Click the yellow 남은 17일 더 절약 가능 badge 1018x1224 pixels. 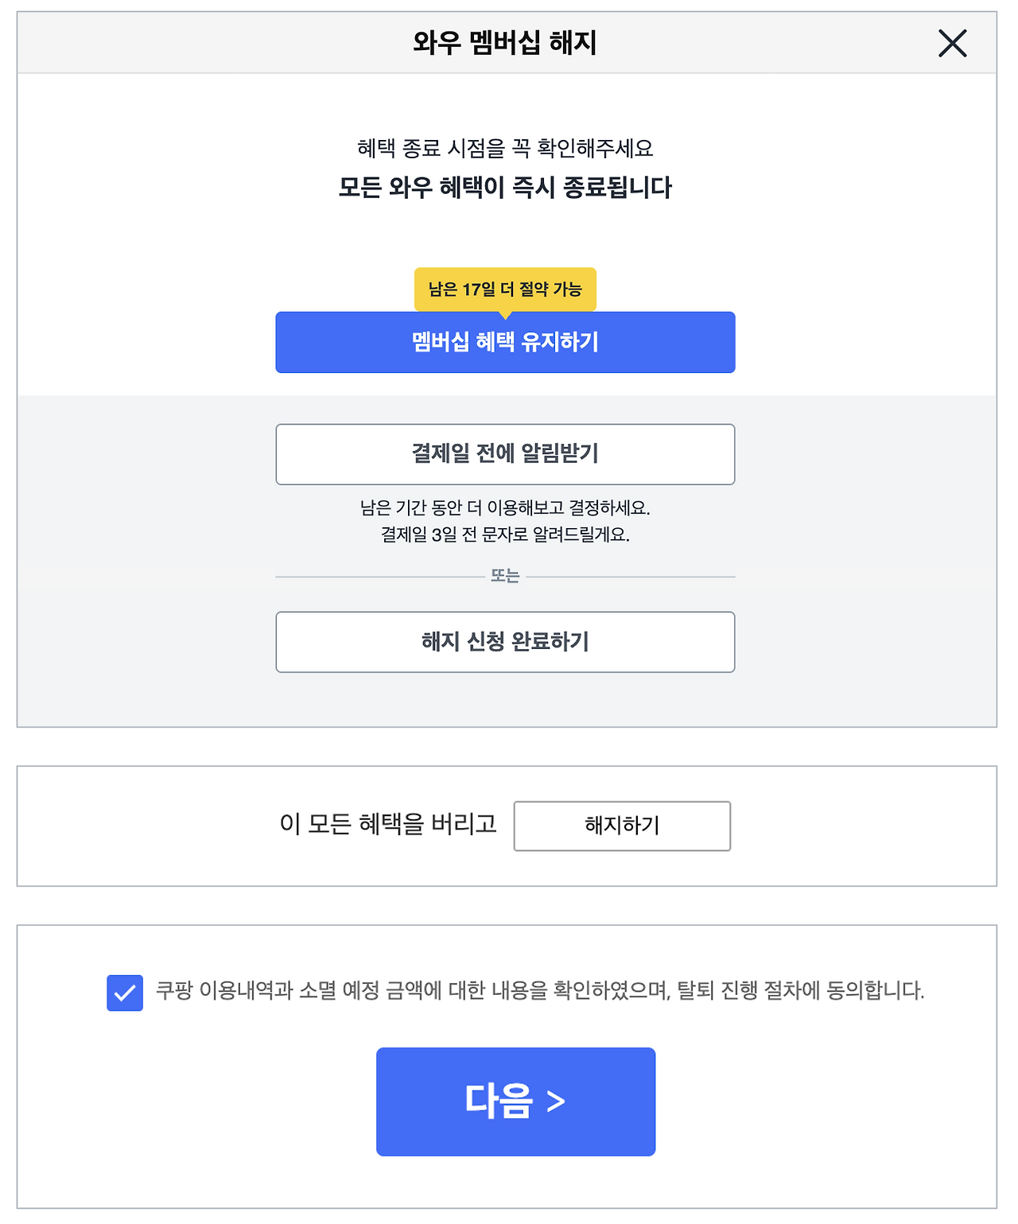(505, 289)
